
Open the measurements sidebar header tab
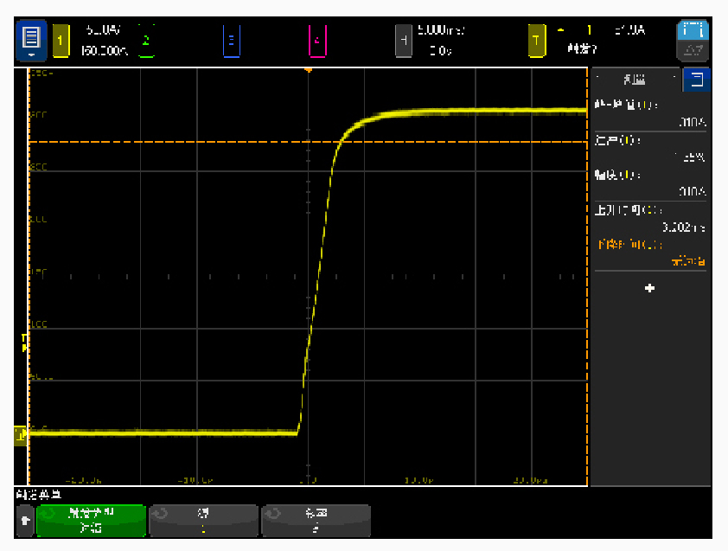point(635,80)
